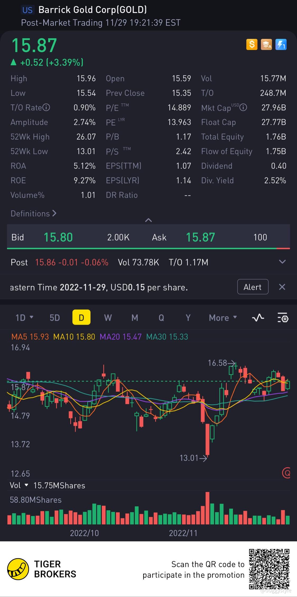297x597 pixels.
Task: Tap the Bid size 2.00K
Action: pyautogui.click(x=118, y=237)
